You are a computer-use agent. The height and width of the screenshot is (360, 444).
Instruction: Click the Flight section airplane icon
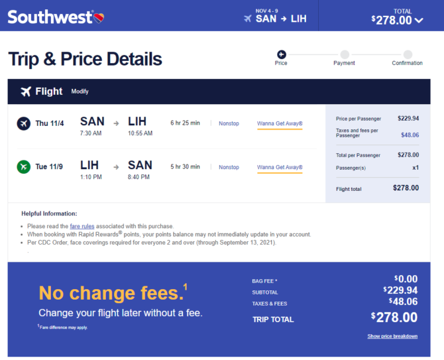click(x=26, y=91)
